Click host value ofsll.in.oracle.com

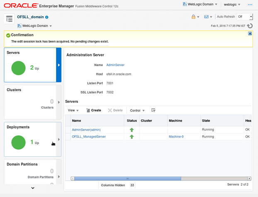coord(119,74)
